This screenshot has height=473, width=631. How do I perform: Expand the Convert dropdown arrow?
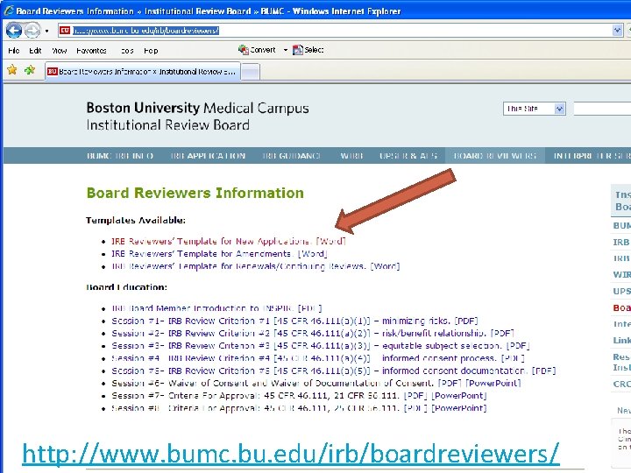tap(286, 50)
